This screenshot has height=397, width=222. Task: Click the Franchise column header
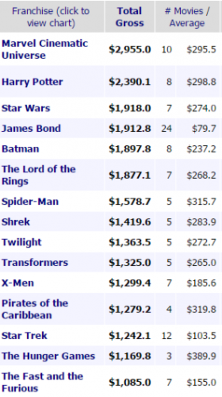coord(51,17)
